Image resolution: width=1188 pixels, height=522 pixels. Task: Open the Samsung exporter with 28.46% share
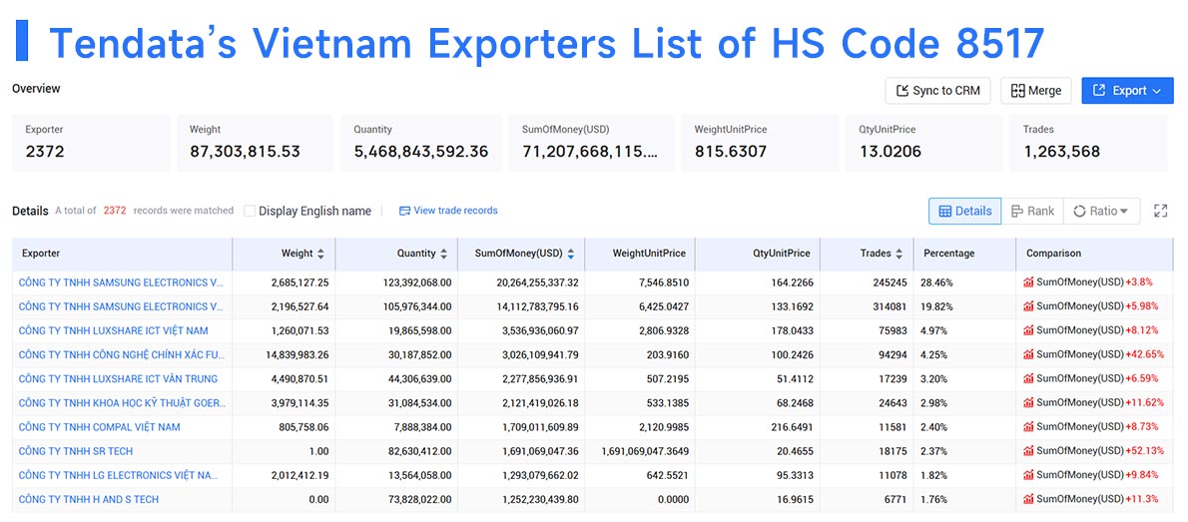(121, 282)
